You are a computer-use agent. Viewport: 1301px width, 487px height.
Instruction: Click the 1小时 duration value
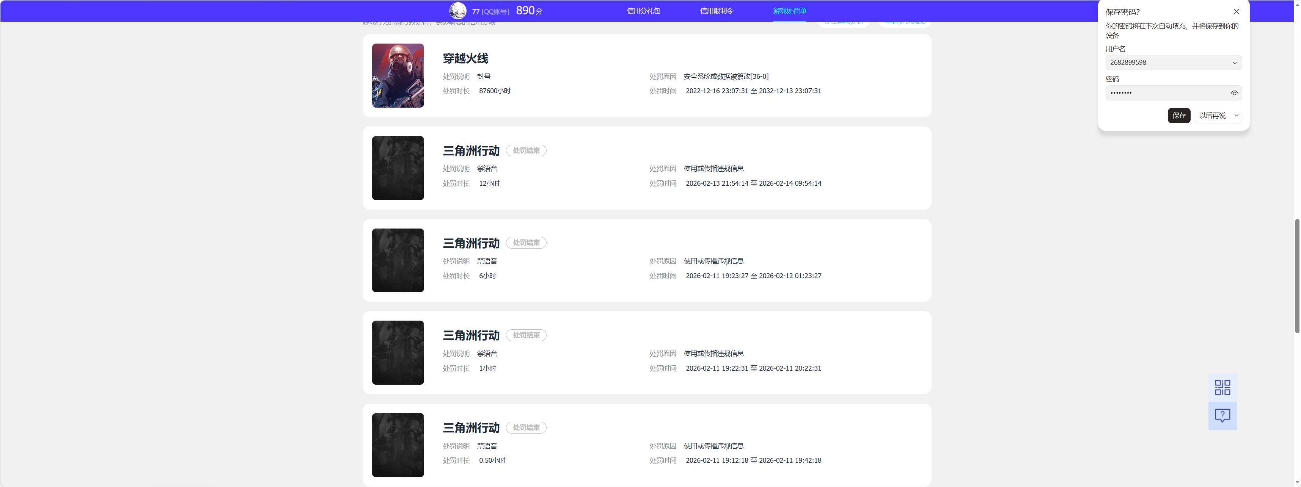tap(487, 368)
